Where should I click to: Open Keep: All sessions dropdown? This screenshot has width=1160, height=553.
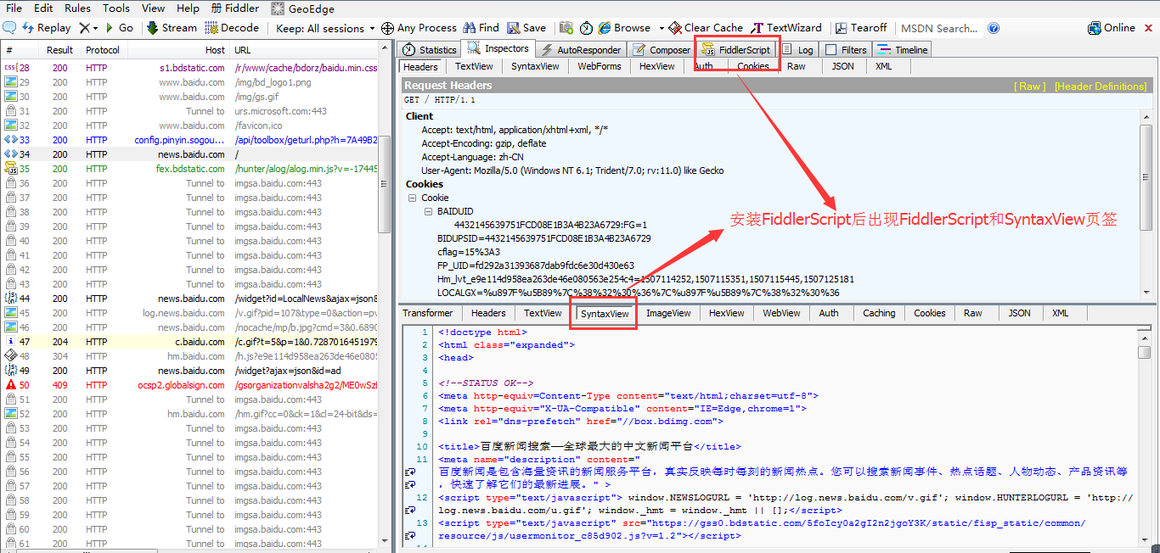click(x=325, y=28)
